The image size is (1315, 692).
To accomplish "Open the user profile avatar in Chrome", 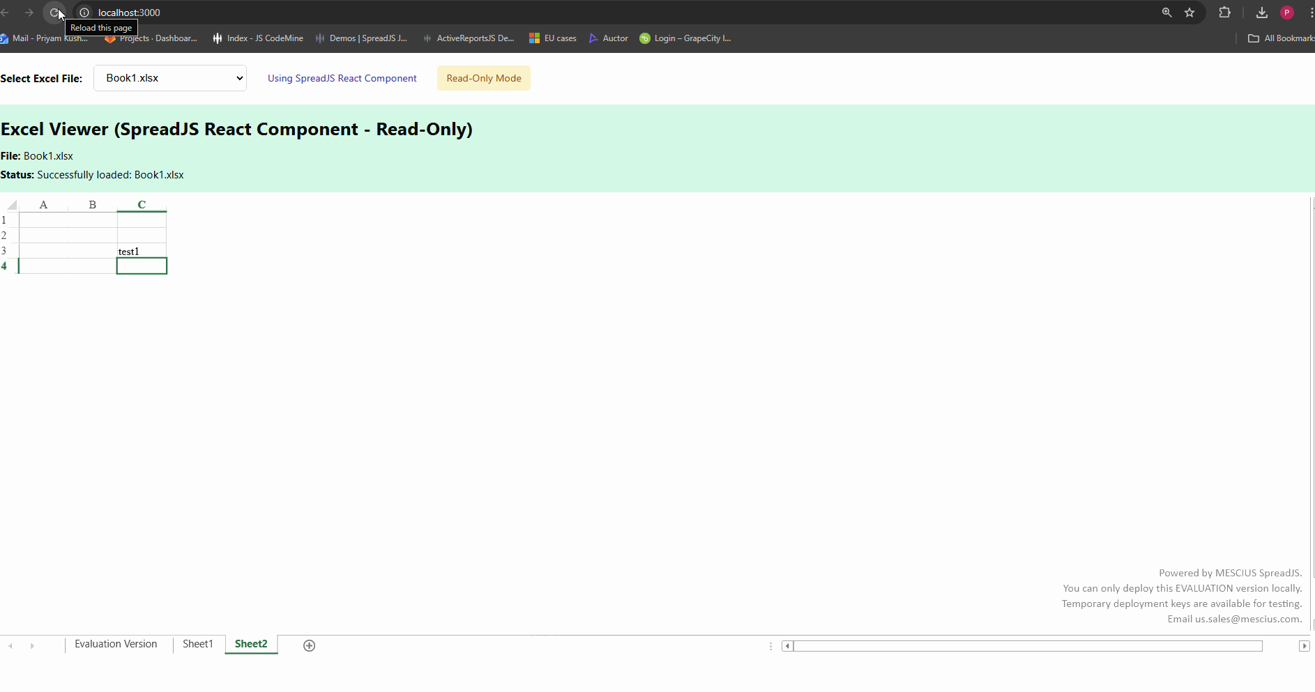I will (1286, 13).
